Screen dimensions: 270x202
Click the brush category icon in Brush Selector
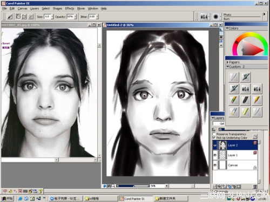tap(204, 17)
